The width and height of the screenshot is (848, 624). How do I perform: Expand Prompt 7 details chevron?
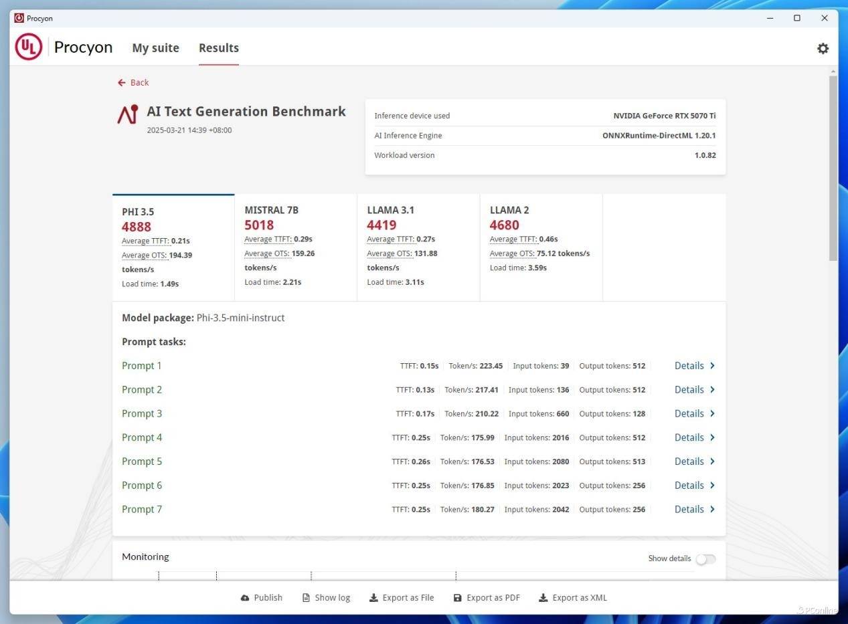(712, 510)
